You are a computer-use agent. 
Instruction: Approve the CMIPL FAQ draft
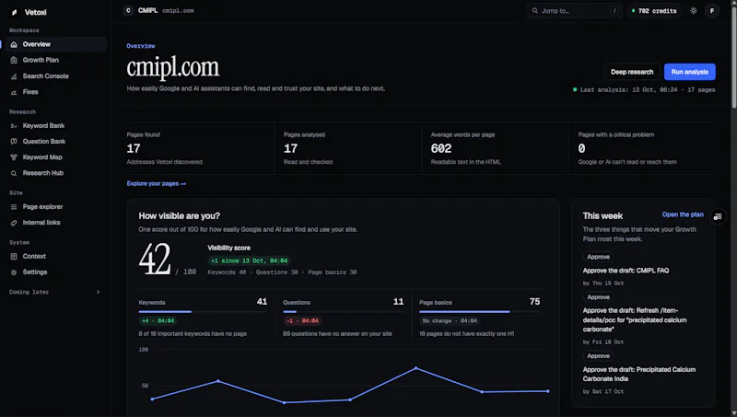(598, 257)
